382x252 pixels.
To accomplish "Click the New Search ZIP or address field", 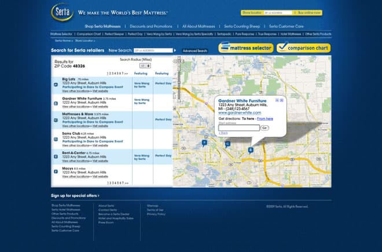I will 153,50.
